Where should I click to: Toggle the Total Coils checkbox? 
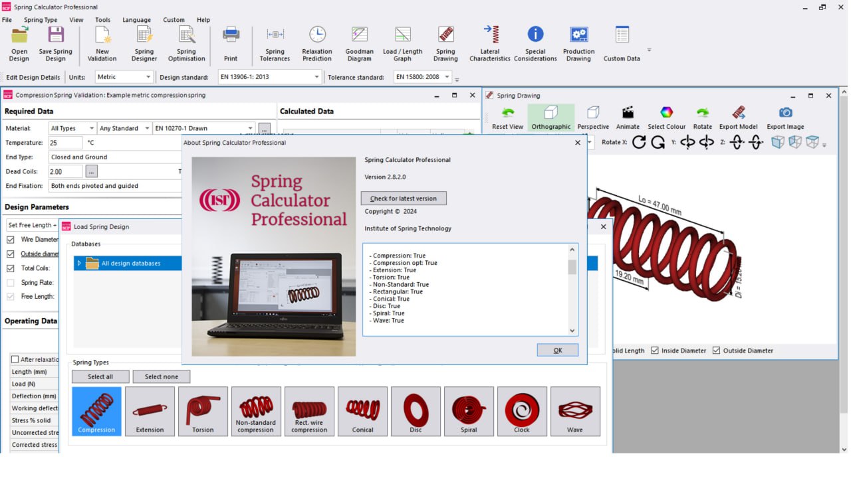11,268
